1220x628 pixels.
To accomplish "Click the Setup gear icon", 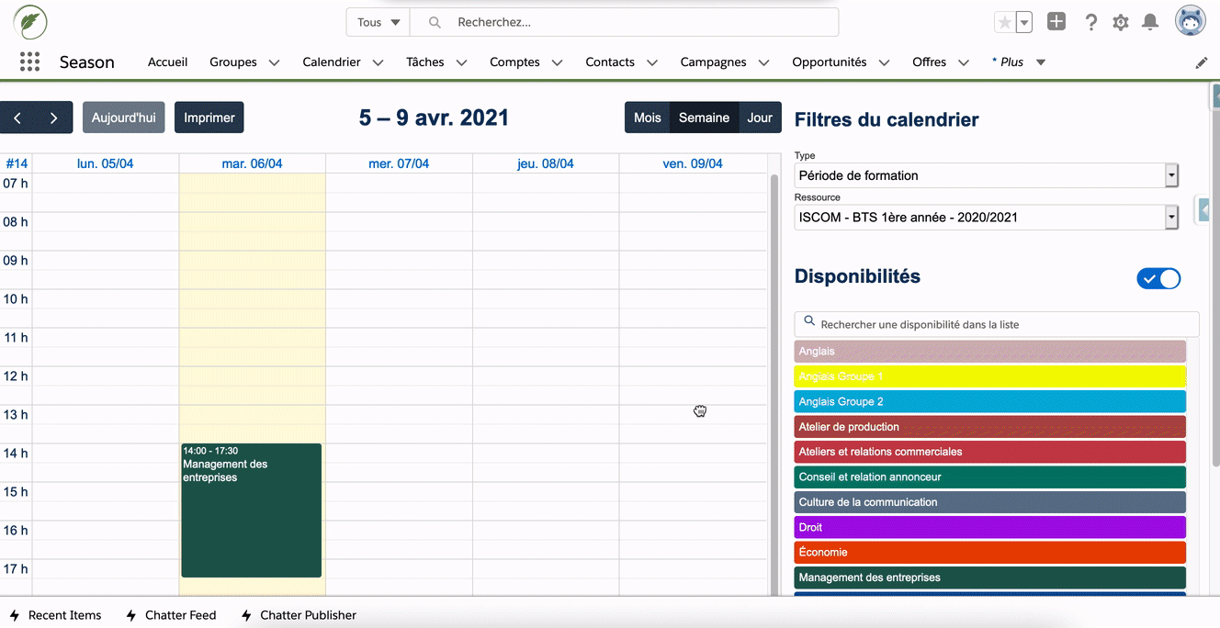I will tap(1120, 21).
